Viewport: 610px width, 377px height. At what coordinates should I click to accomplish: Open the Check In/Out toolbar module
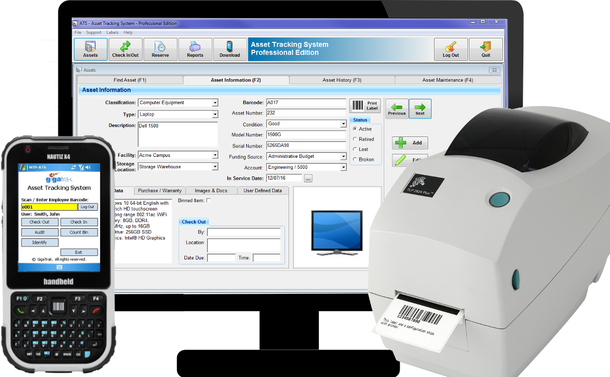point(126,49)
